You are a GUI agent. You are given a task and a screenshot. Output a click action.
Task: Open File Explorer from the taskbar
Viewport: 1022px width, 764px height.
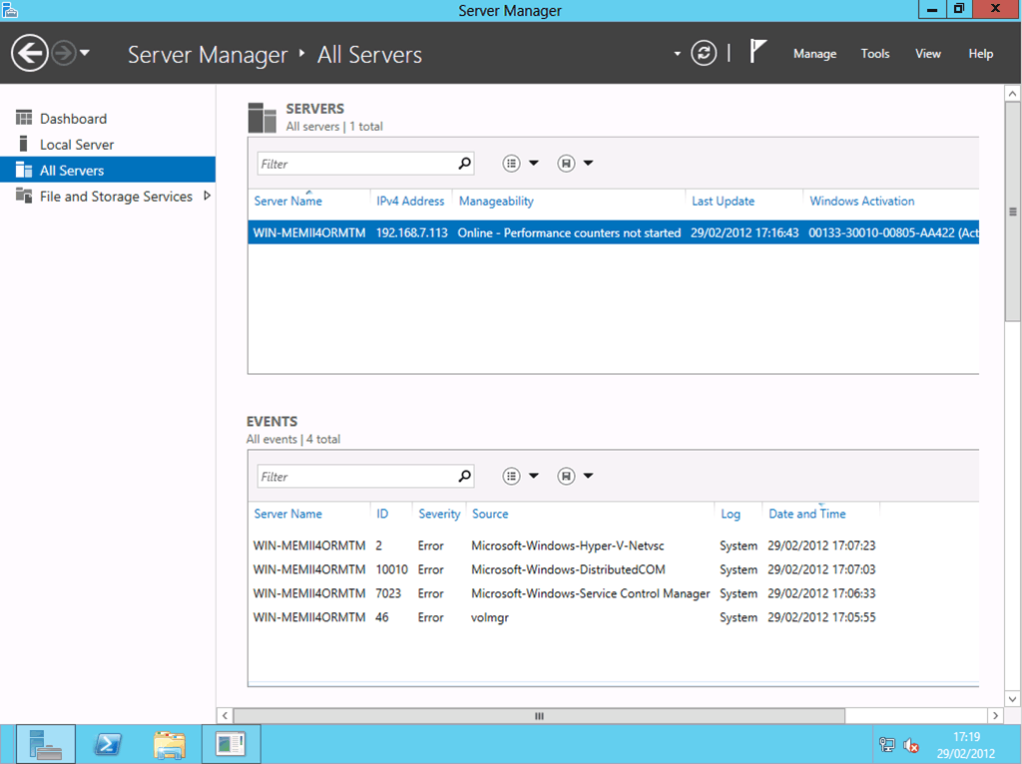pyautogui.click(x=170, y=744)
